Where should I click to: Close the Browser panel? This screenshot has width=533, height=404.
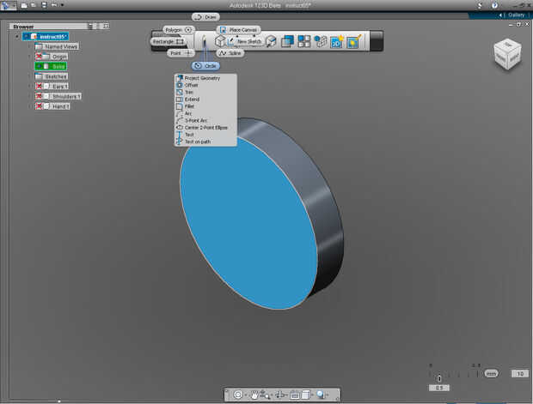[x=106, y=26]
